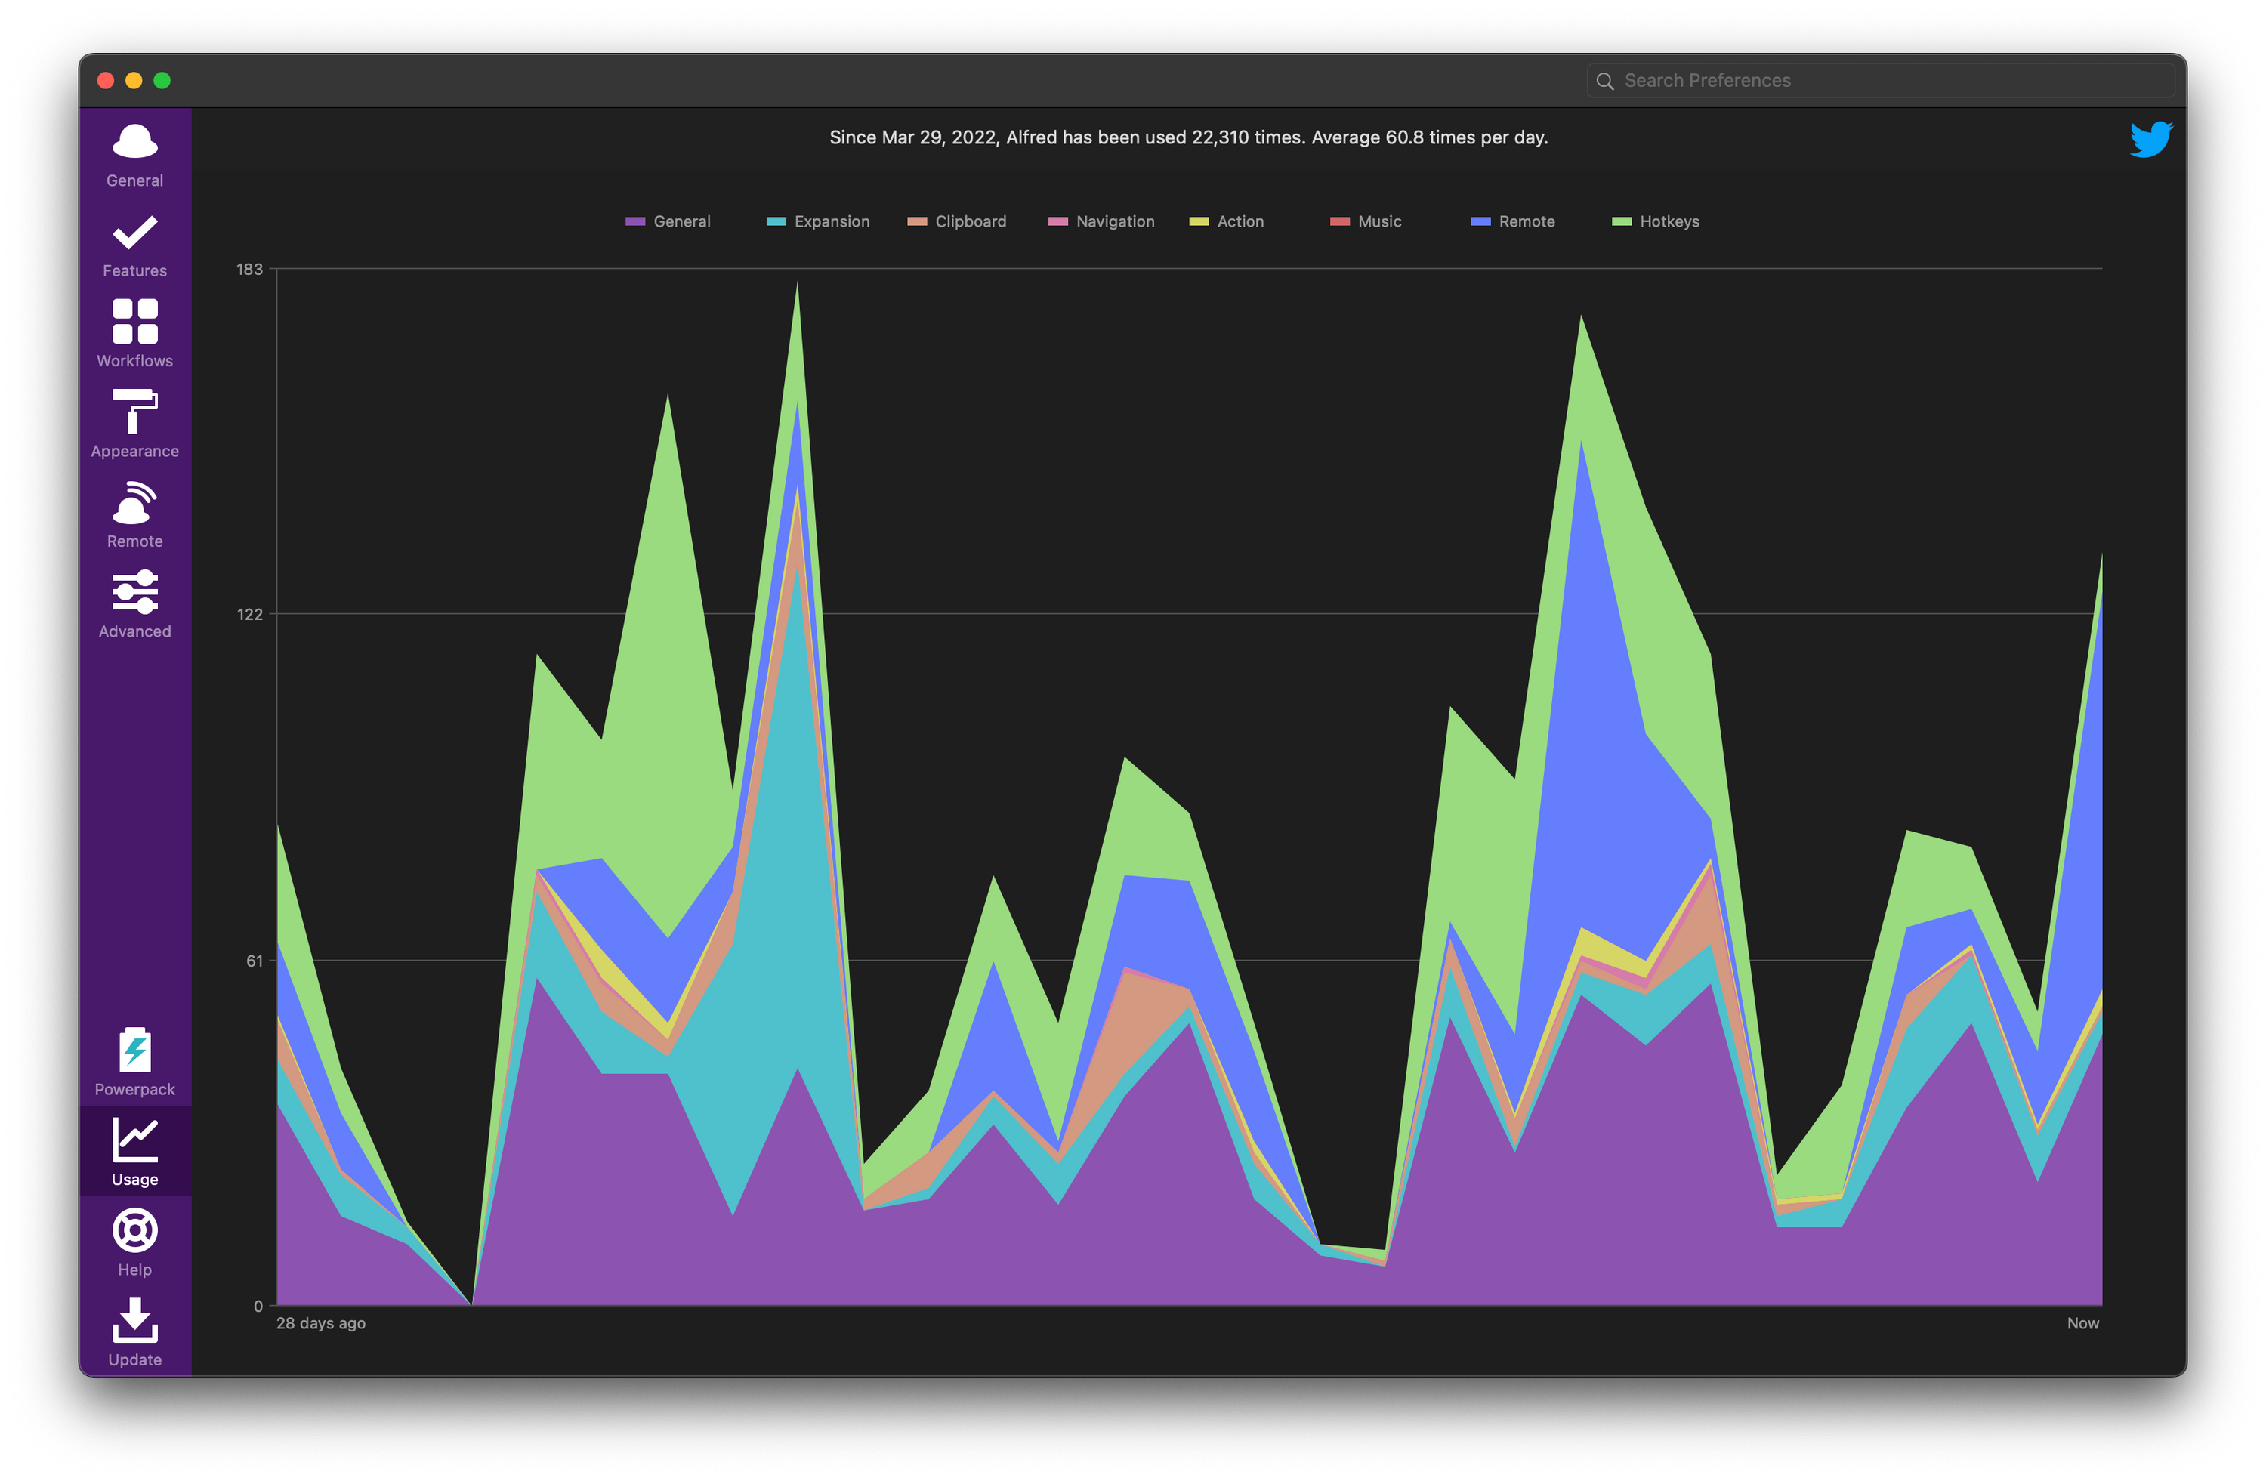Click the Navigation pink legend swatch
Image resolution: width=2266 pixels, height=1481 pixels.
pos(1057,222)
